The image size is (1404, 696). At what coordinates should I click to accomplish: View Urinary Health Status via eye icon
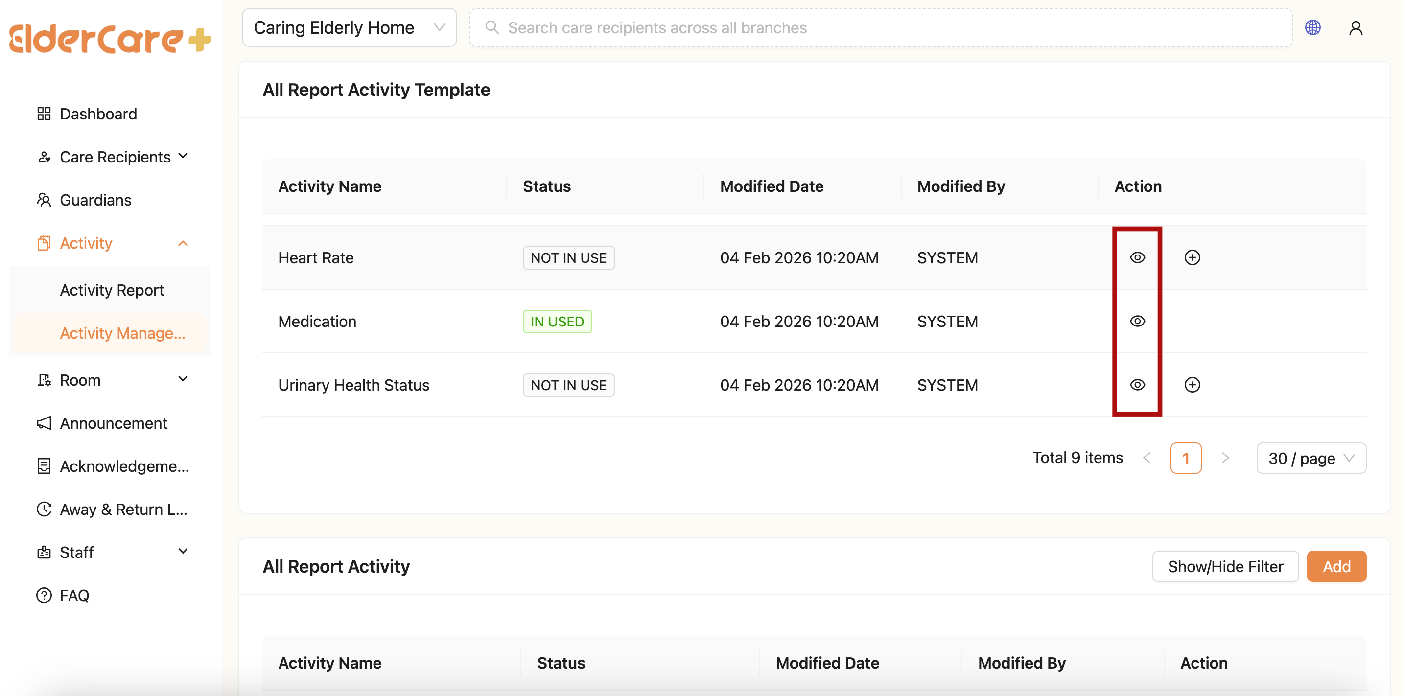1137,385
